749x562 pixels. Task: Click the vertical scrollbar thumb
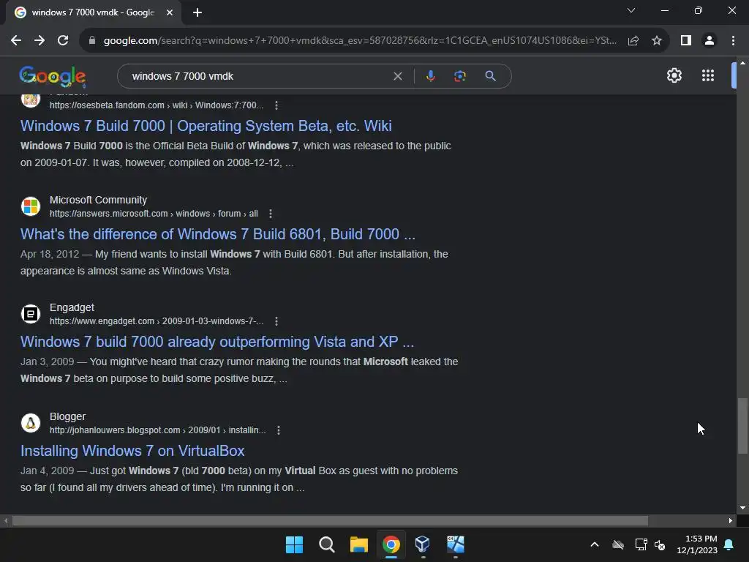742,425
